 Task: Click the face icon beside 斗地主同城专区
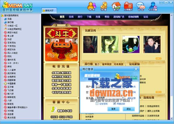pyautogui.click(x=6, y=29)
